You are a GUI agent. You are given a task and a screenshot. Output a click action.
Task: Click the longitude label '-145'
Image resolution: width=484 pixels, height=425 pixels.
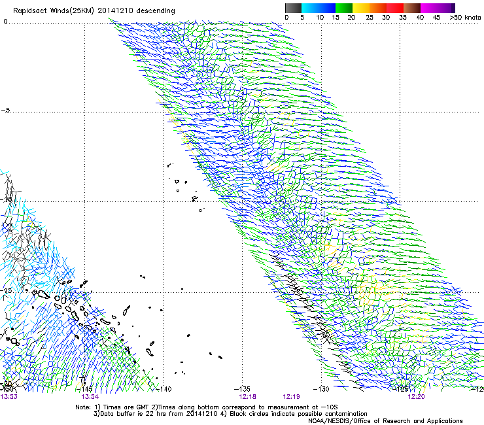point(84,389)
